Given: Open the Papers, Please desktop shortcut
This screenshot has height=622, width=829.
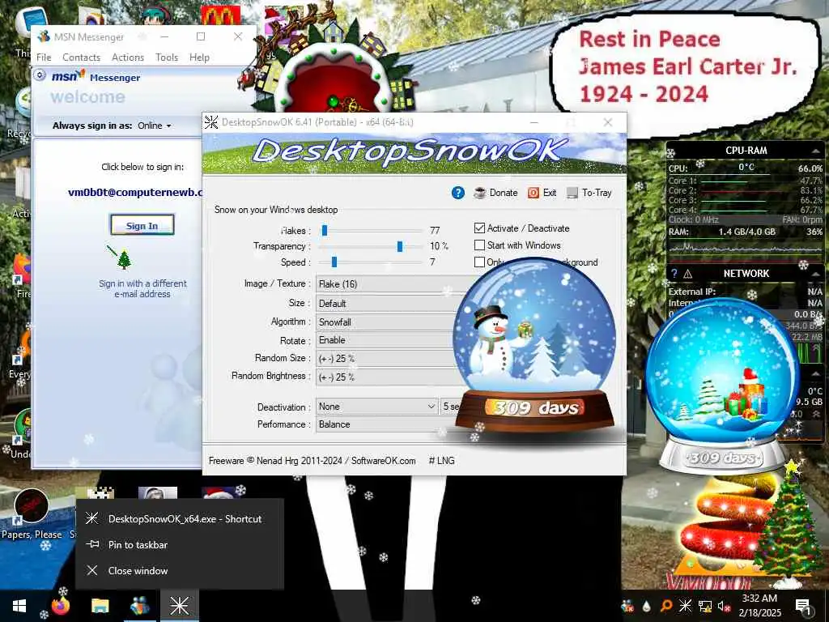Looking at the screenshot, I should click(x=32, y=514).
